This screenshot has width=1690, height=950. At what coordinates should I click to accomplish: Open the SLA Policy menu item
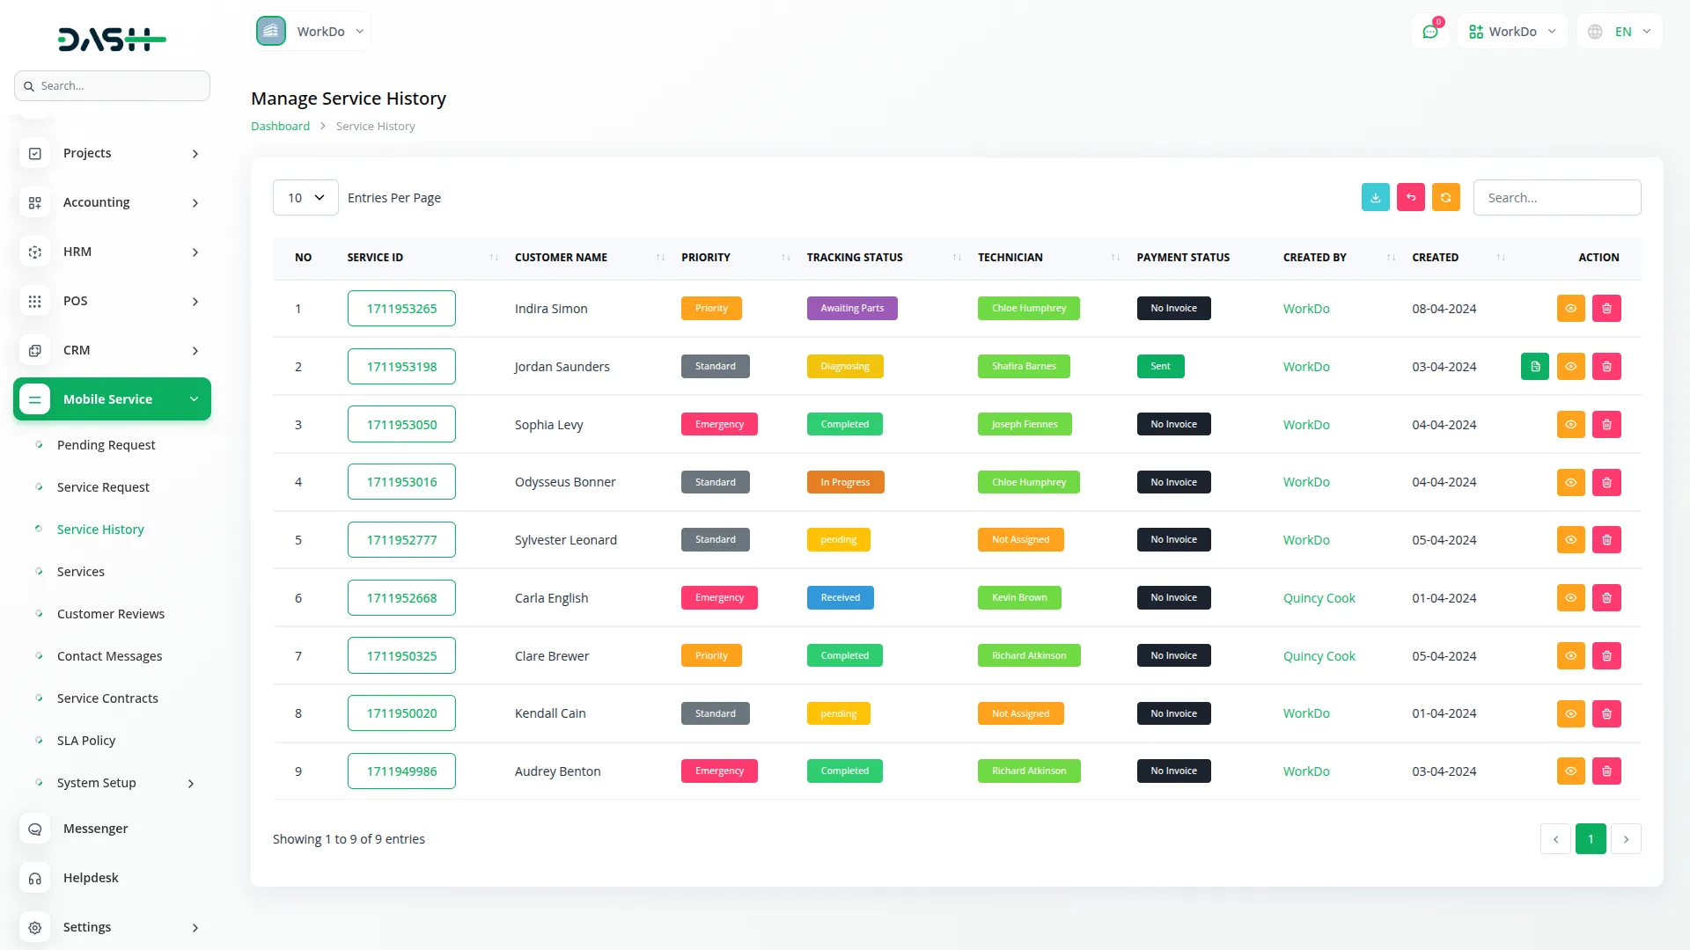[x=85, y=740]
